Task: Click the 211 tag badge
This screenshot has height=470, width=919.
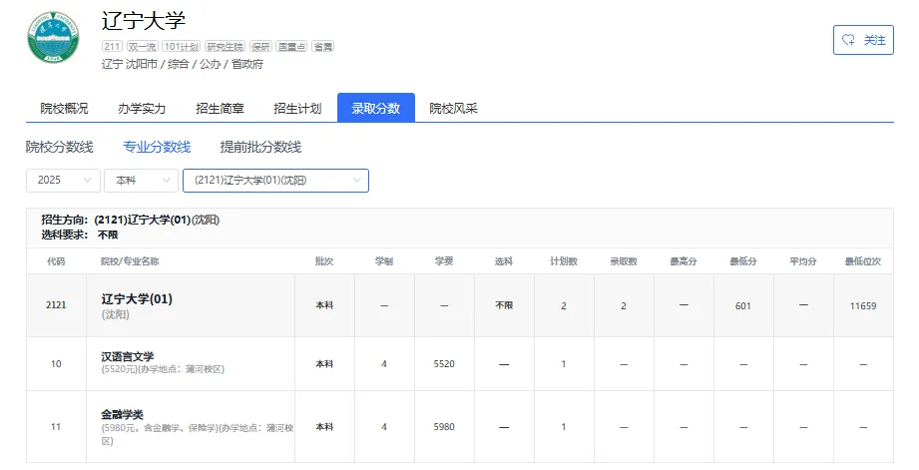Action: 112,46
